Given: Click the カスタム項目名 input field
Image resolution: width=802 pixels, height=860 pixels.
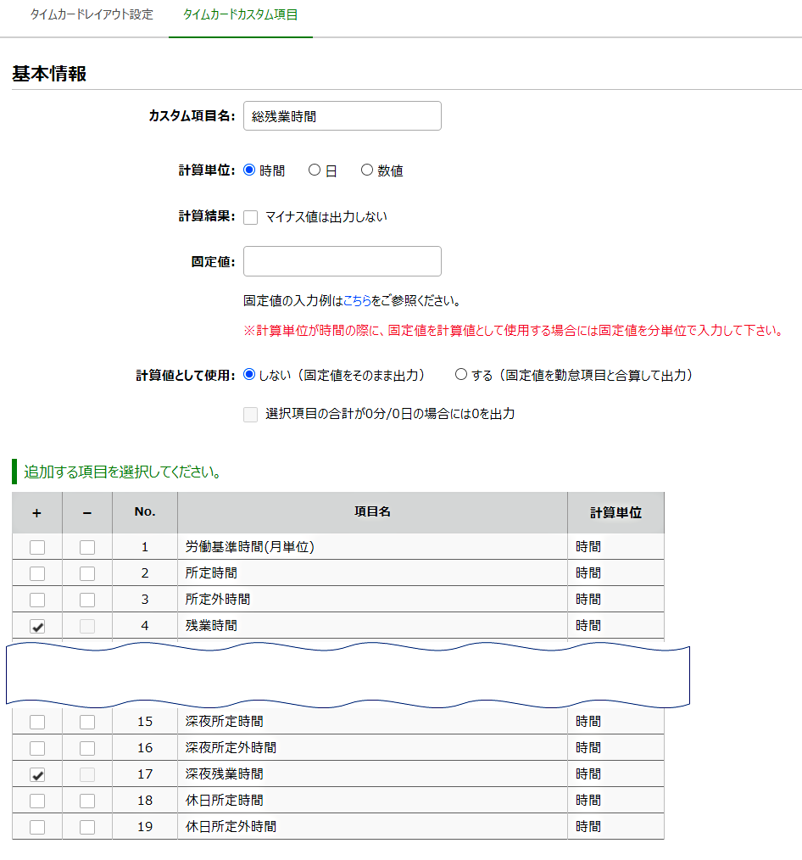Looking at the screenshot, I should click(342, 115).
